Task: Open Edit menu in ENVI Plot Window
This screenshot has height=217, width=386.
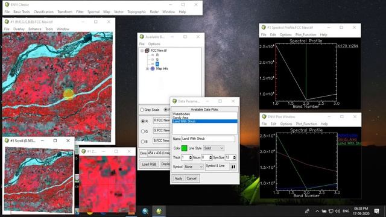Action: (x=273, y=124)
